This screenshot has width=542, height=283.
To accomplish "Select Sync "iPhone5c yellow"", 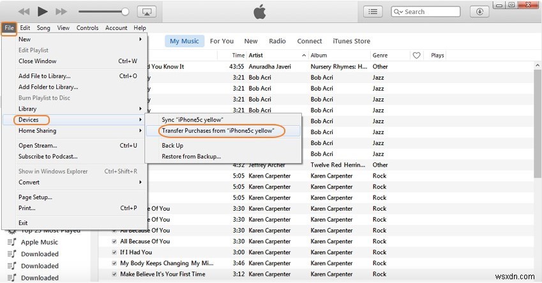I will (x=223, y=119).
